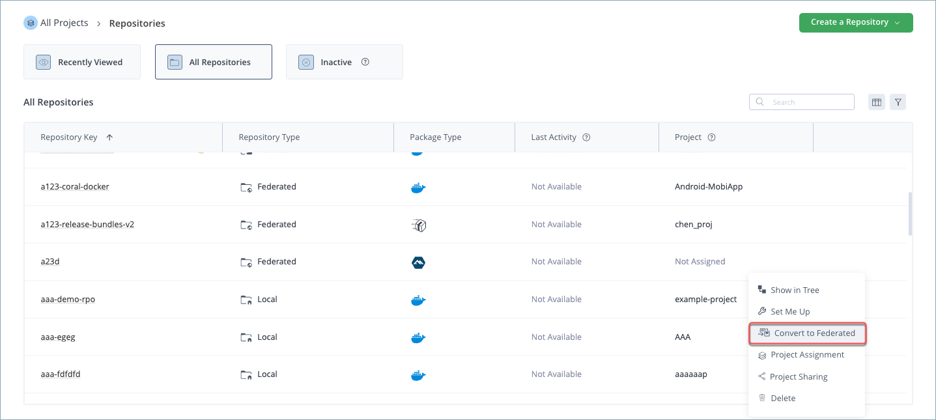This screenshot has height=420, width=936.
Task: Click Not Available activity for a123-coral-docker
Action: pyautogui.click(x=556, y=187)
